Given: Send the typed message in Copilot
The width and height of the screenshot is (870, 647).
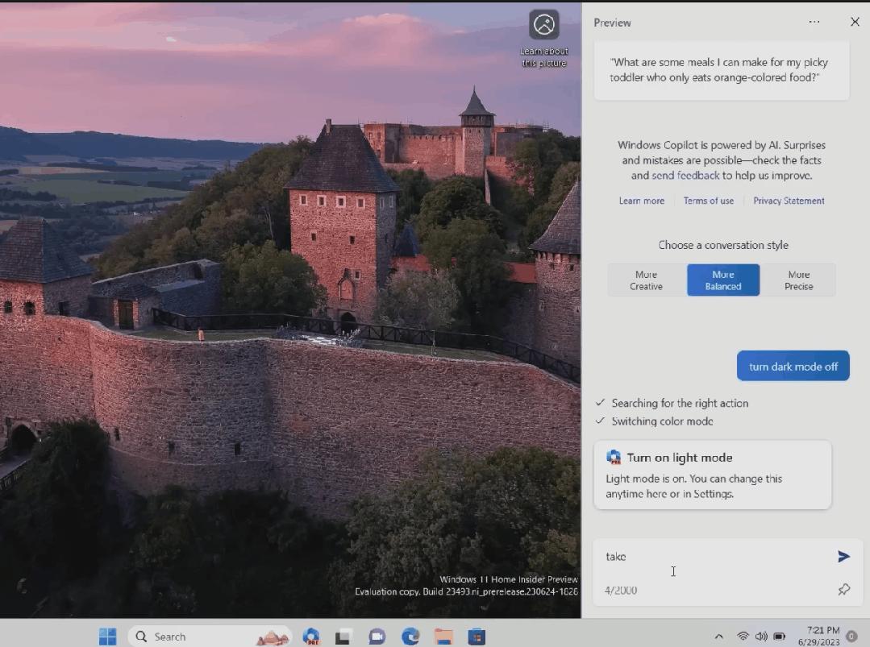Looking at the screenshot, I should (843, 556).
